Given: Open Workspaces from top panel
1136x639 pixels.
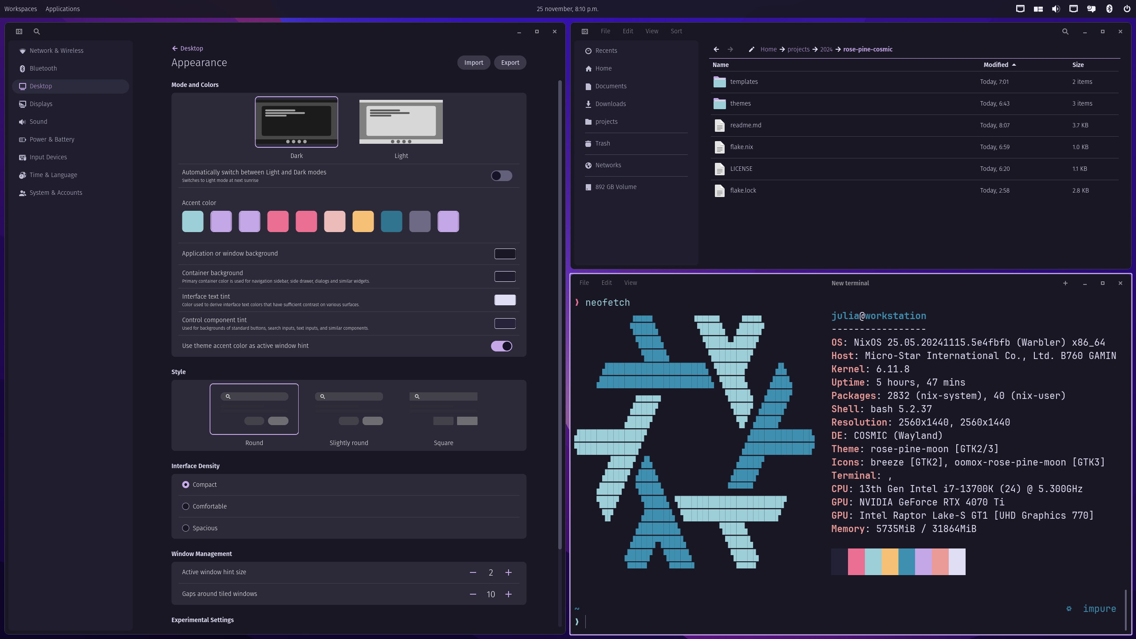Looking at the screenshot, I should point(21,9).
